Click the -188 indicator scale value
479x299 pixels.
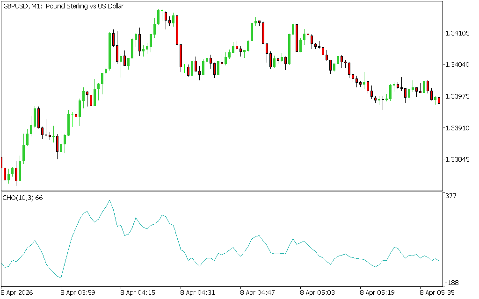point(452,283)
